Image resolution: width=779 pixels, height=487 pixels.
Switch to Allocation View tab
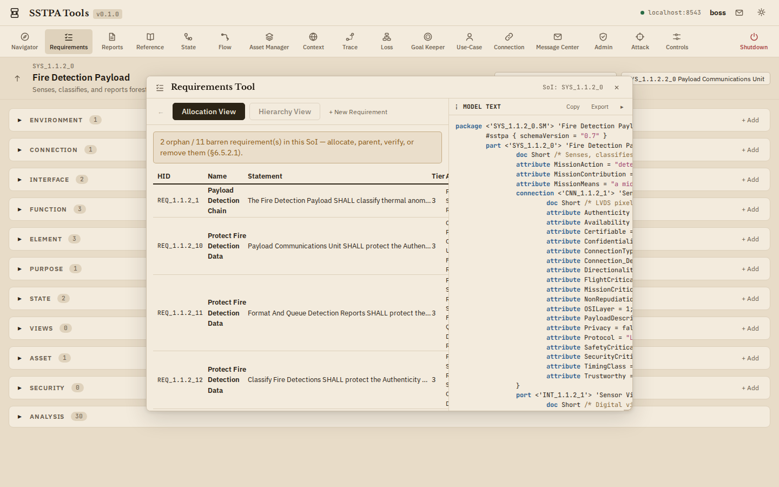click(x=209, y=111)
